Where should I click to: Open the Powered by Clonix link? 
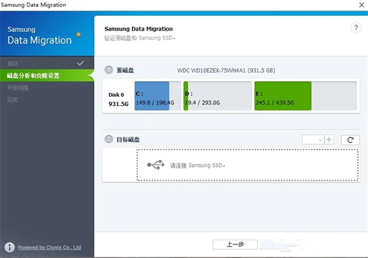point(49,248)
